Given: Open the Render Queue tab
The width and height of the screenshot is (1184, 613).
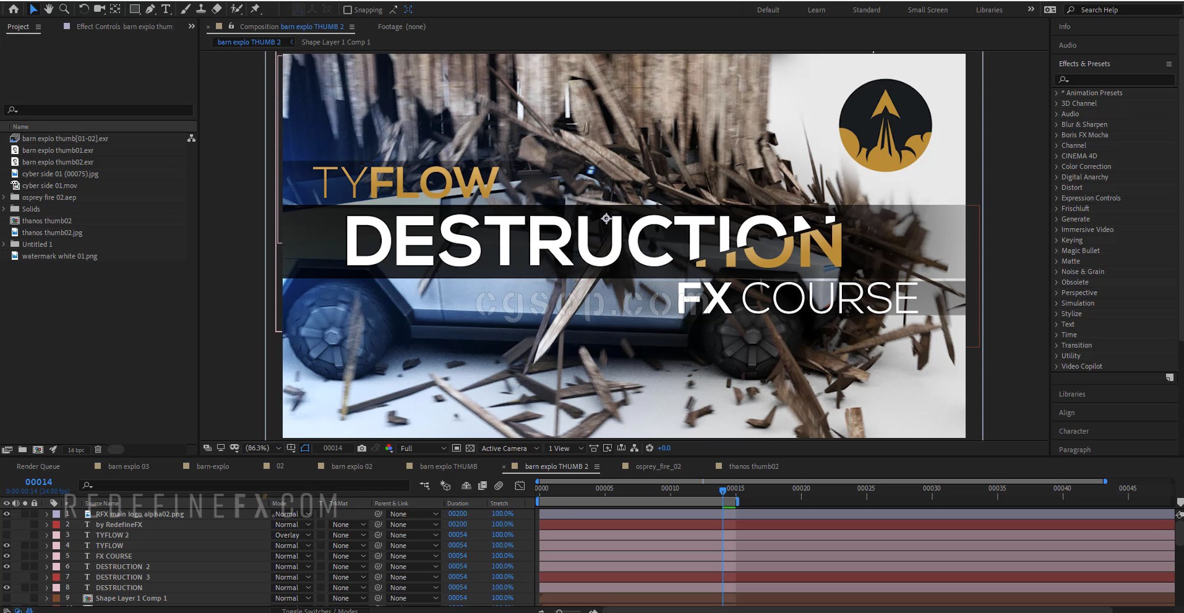Looking at the screenshot, I should [x=38, y=466].
